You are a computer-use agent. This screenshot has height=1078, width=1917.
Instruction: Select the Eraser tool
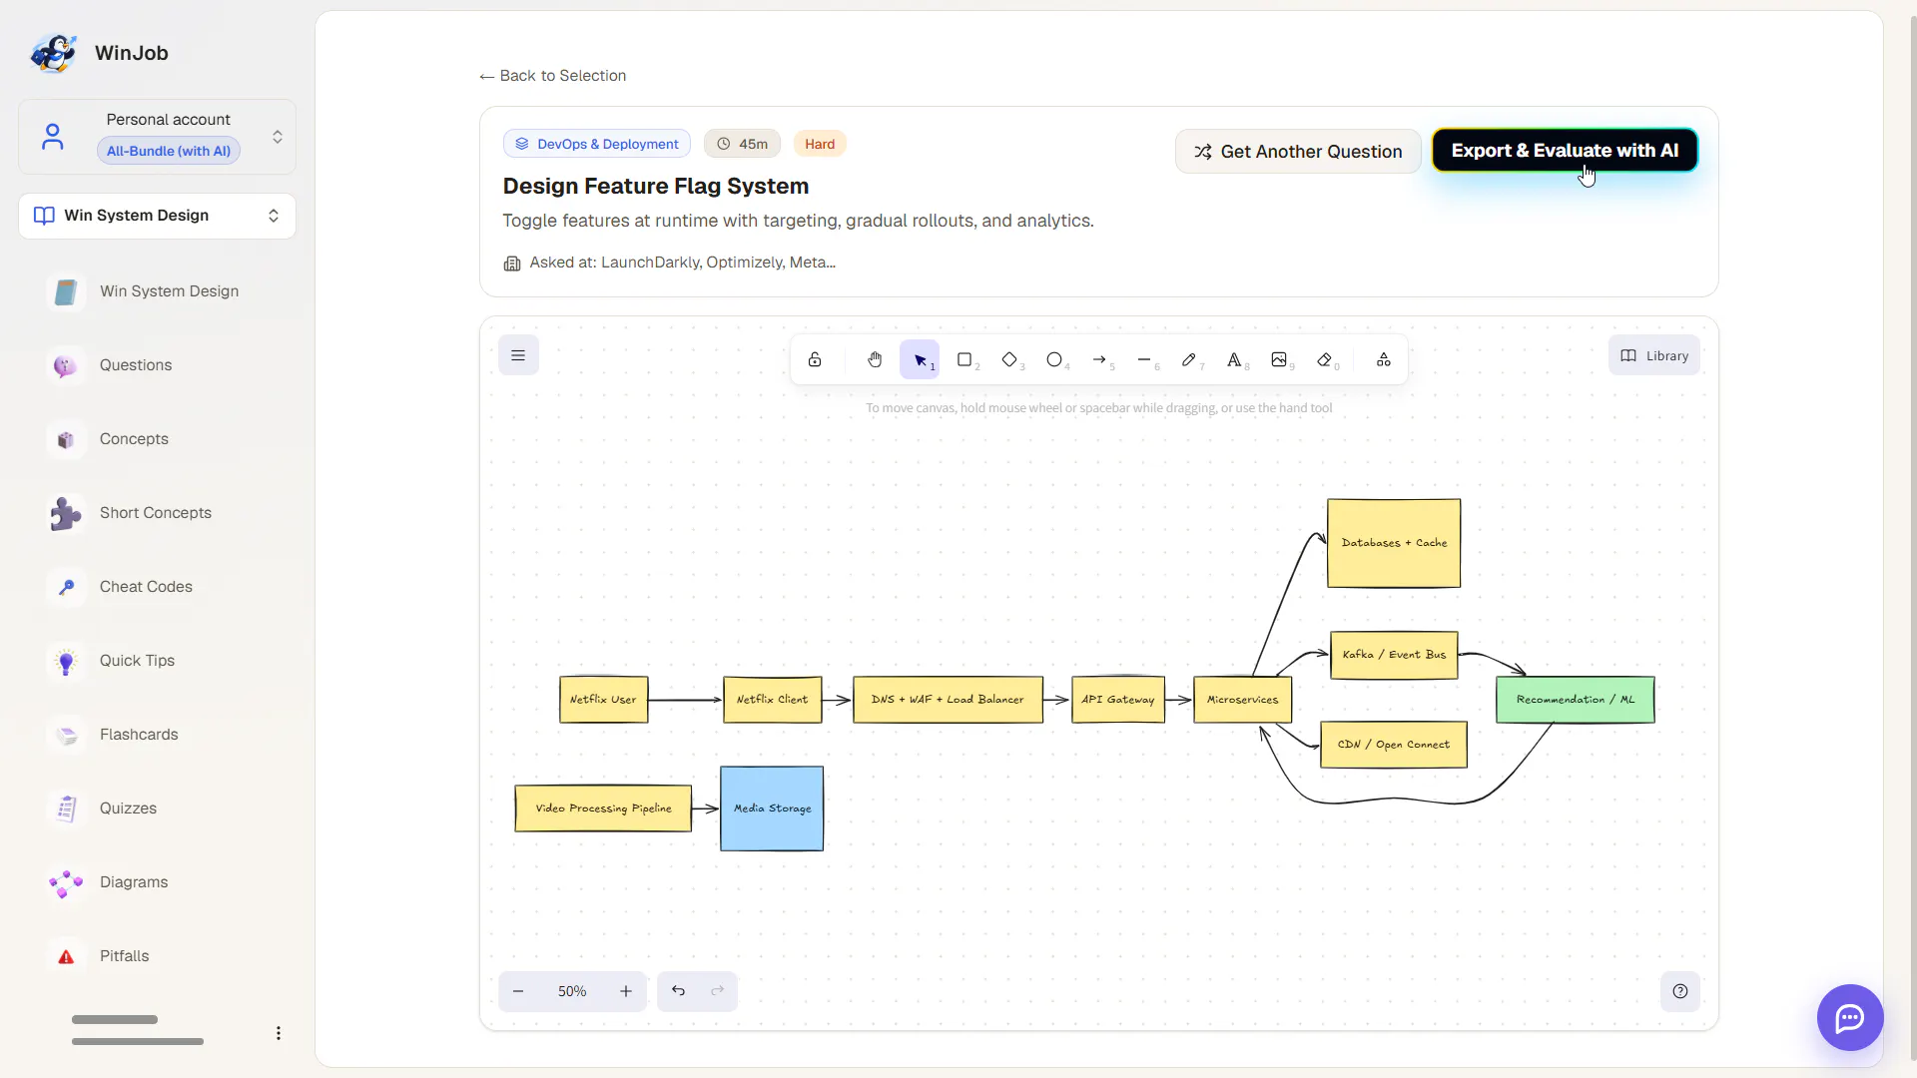(1325, 359)
